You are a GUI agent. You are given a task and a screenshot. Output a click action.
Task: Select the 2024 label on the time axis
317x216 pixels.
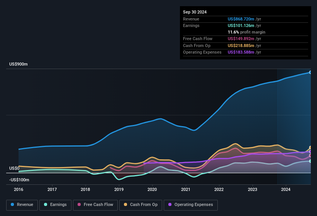coord(286,189)
